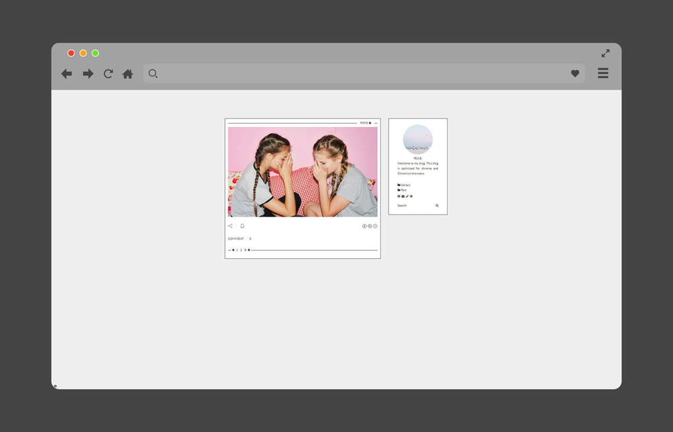Click the circular blog profile picture
673x432 pixels.
[418, 139]
